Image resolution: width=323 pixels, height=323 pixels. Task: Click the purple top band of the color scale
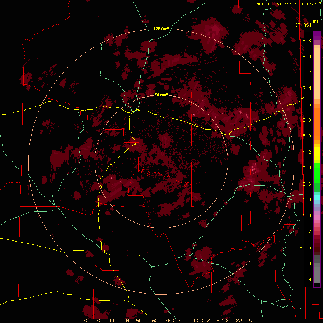pos(317,36)
